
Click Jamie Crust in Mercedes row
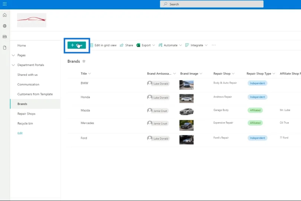pos(158,123)
